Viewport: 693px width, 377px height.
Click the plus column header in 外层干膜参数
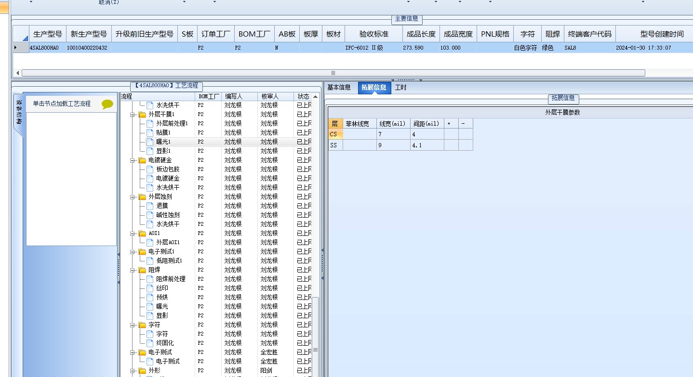pos(451,124)
